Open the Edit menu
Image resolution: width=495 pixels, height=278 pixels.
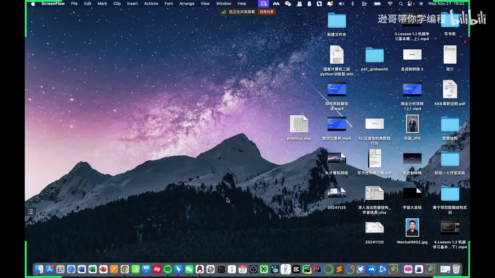pos(88,3)
